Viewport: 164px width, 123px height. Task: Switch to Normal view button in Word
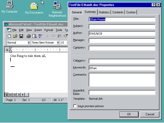(6, 95)
